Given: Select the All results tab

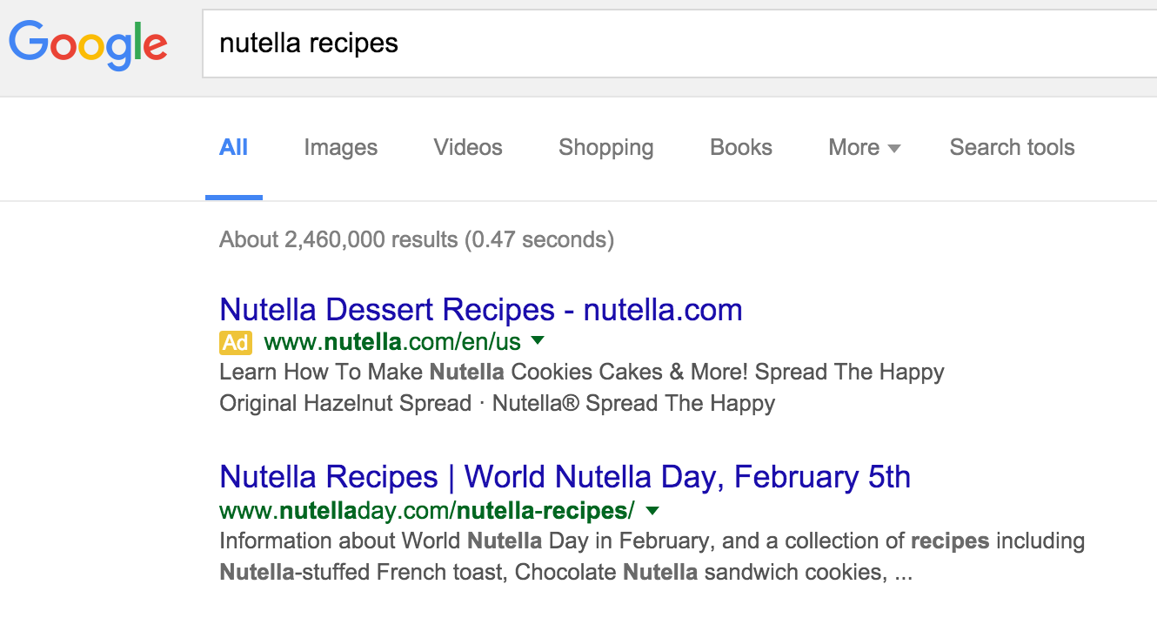Looking at the screenshot, I should coord(233,148).
